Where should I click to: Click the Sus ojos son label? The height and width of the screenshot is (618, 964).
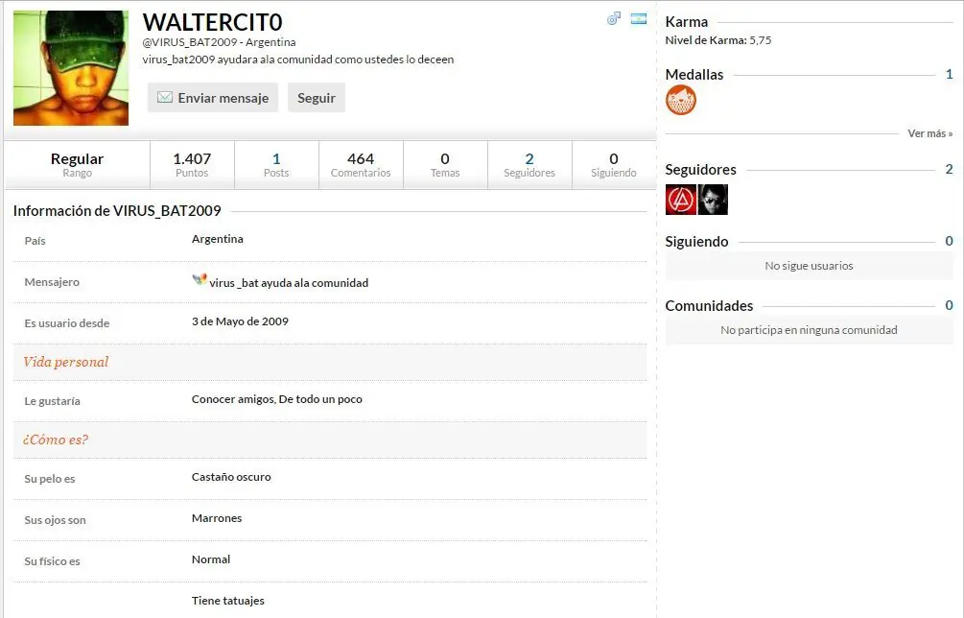[56, 520]
